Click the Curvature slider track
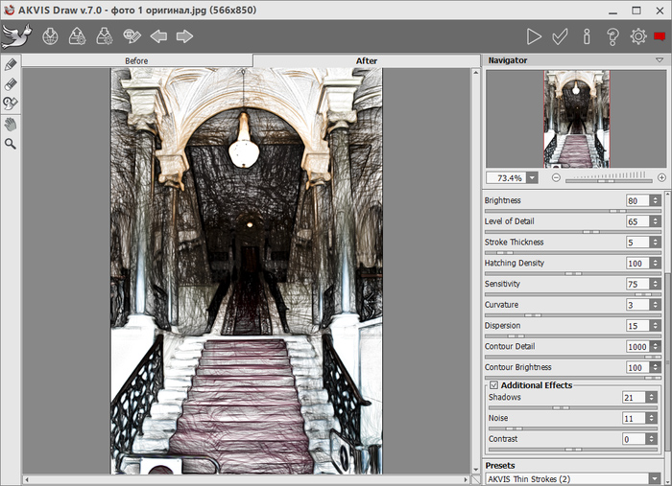 [572, 315]
